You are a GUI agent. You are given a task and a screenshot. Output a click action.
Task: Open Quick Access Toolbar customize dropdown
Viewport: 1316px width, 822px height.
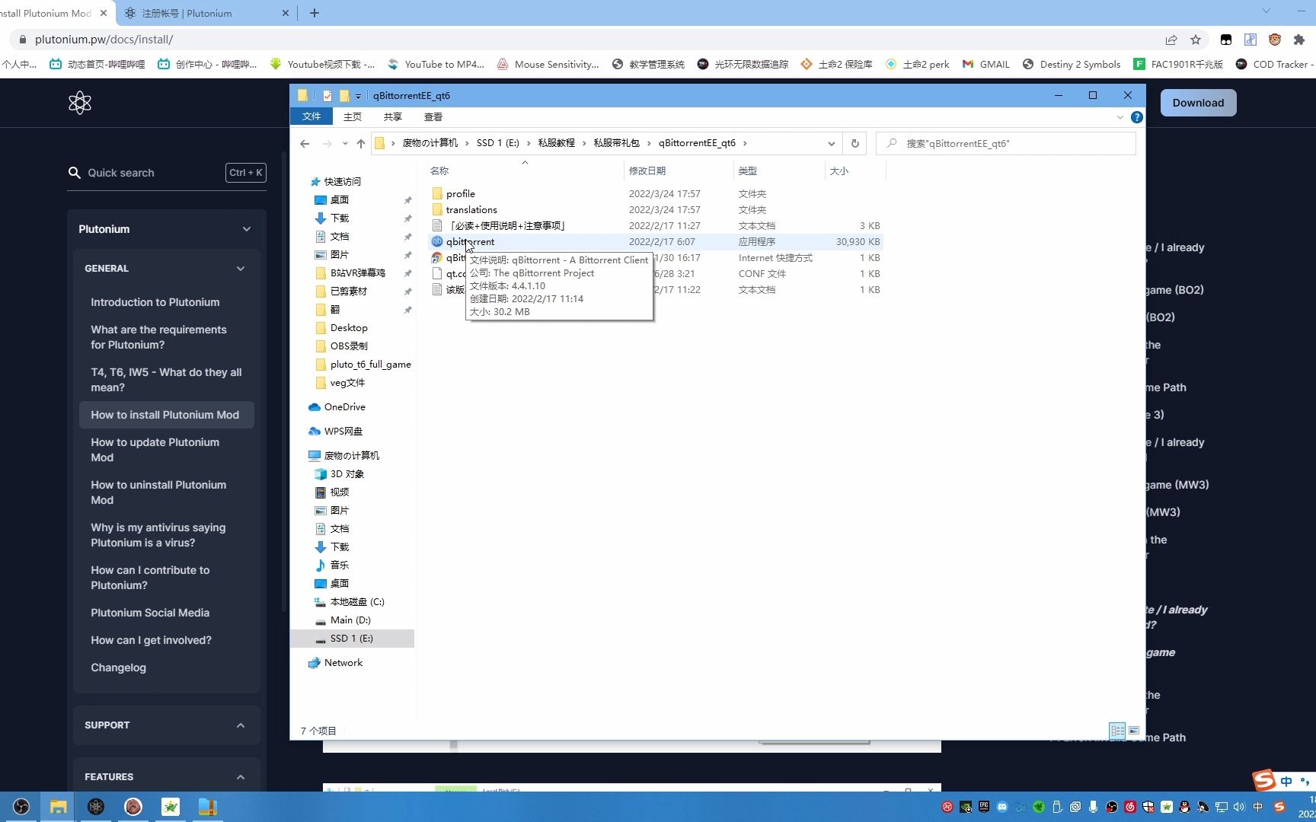[358, 96]
